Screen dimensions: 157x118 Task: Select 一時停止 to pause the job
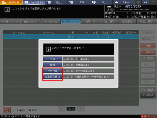coord(53,71)
